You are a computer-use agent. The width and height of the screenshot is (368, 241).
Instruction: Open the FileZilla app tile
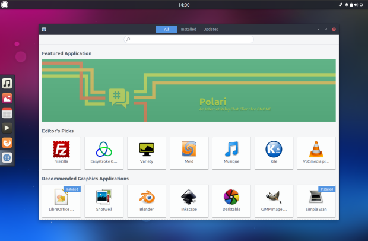[x=61, y=153]
